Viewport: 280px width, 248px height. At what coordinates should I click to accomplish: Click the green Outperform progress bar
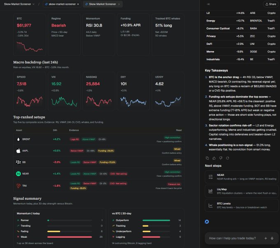coord(156,220)
